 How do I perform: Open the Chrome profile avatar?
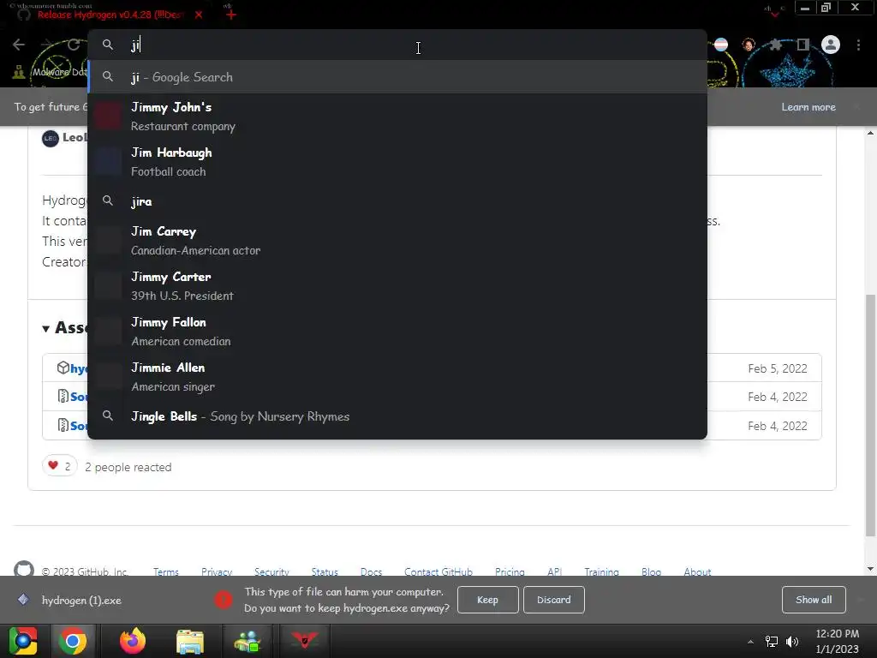point(831,45)
